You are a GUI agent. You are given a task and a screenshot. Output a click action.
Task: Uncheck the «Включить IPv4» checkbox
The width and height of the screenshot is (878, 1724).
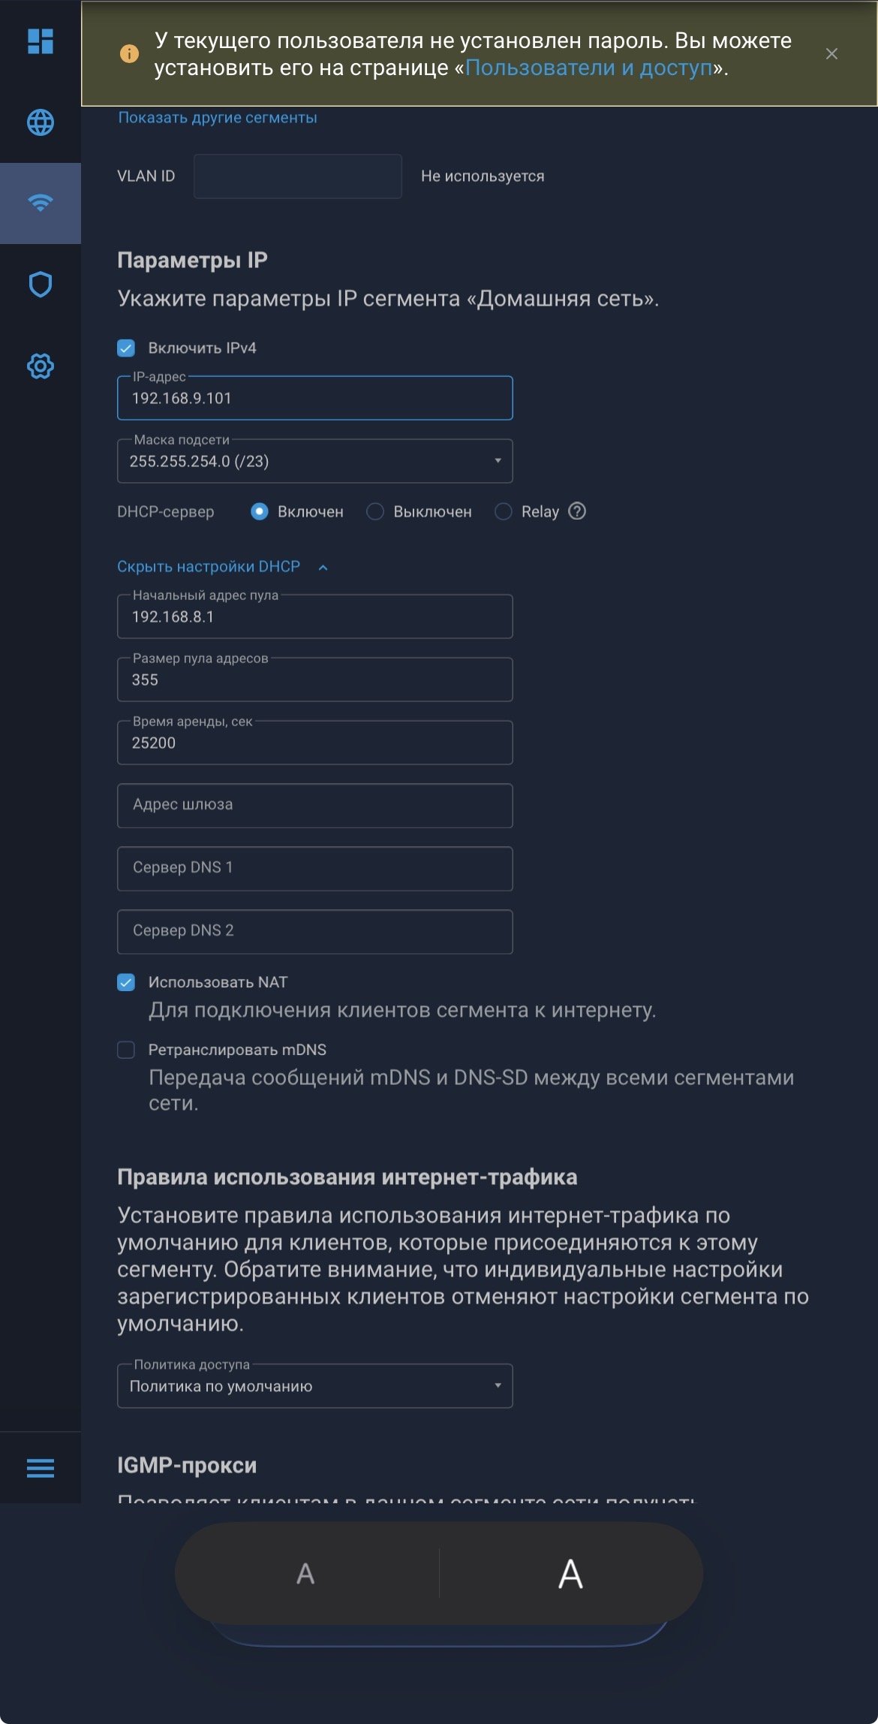[x=126, y=348]
